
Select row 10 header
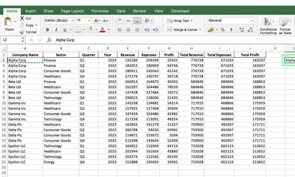tap(4, 103)
